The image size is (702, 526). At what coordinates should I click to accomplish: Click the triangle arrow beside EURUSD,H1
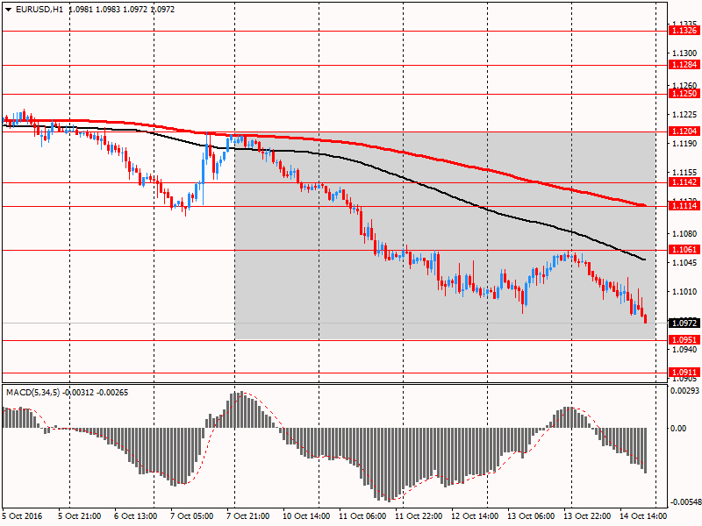(8, 9)
